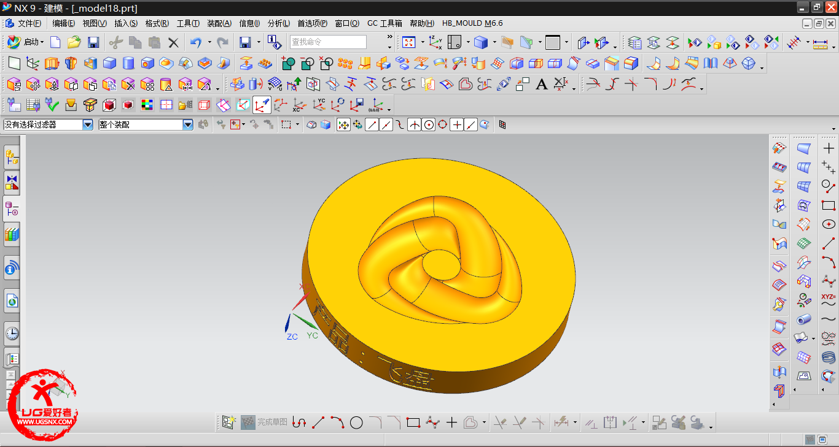
Task: Expand the Undo list dropdown arrow
Action: (209, 42)
